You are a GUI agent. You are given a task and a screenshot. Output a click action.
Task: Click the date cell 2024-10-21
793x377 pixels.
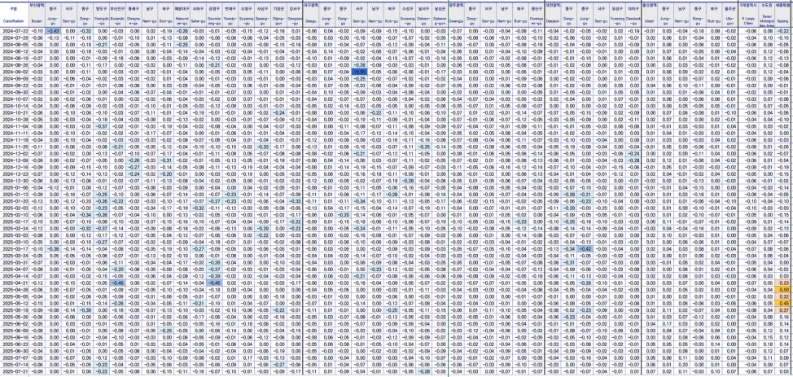(x=13, y=112)
